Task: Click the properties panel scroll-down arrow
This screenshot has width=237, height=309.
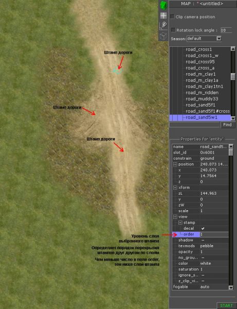Action: (231, 288)
